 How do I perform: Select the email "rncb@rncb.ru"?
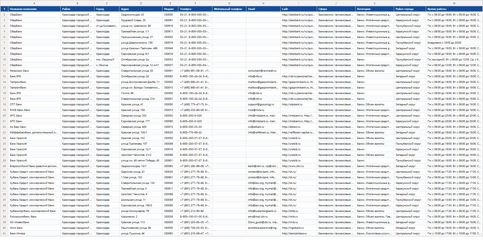point(263,110)
